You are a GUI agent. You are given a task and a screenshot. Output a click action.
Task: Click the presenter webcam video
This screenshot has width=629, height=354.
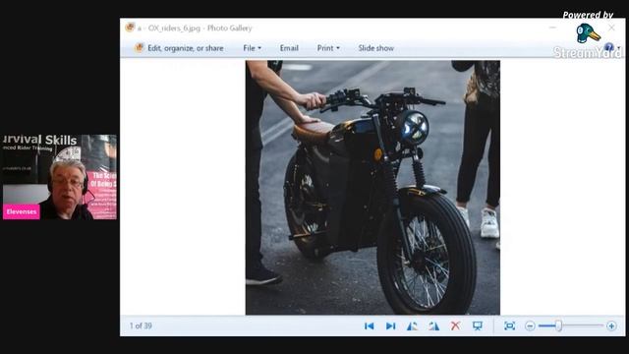tap(60, 177)
